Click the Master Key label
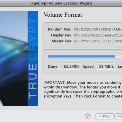The height and width of the screenshot is (122, 122). click(62, 41)
